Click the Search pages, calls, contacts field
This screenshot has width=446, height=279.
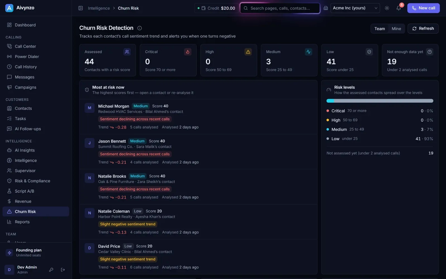point(280,8)
